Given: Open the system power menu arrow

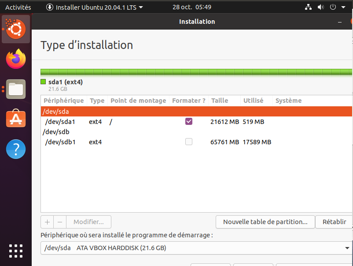Looking at the screenshot, I should tap(343, 7).
